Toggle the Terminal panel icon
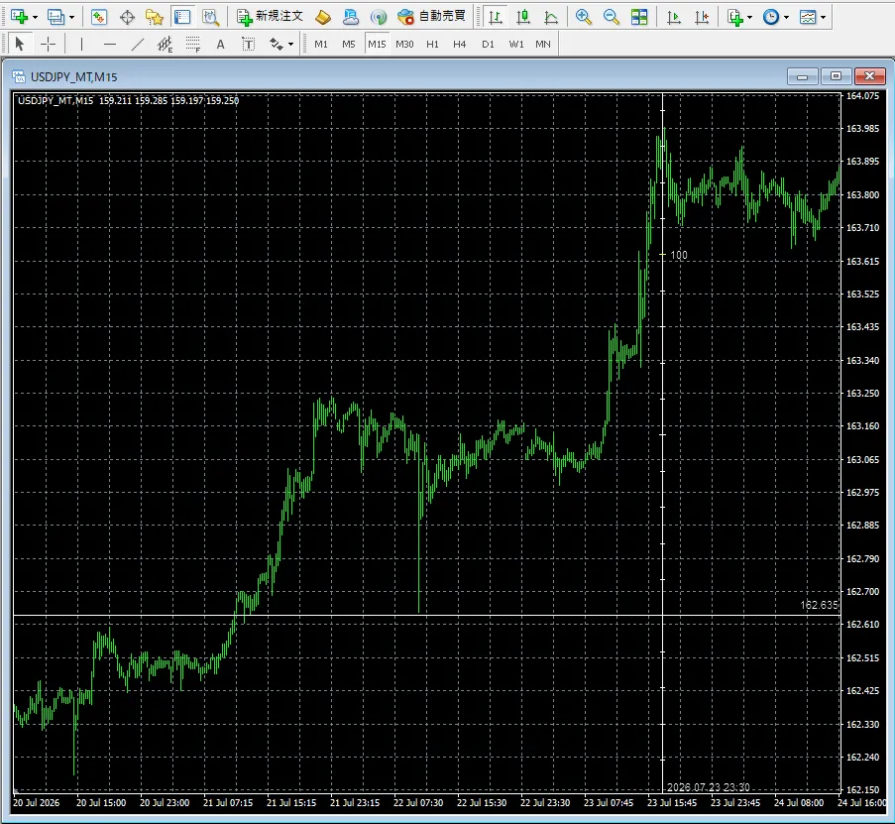 pyautogui.click(x=182, y=17)
